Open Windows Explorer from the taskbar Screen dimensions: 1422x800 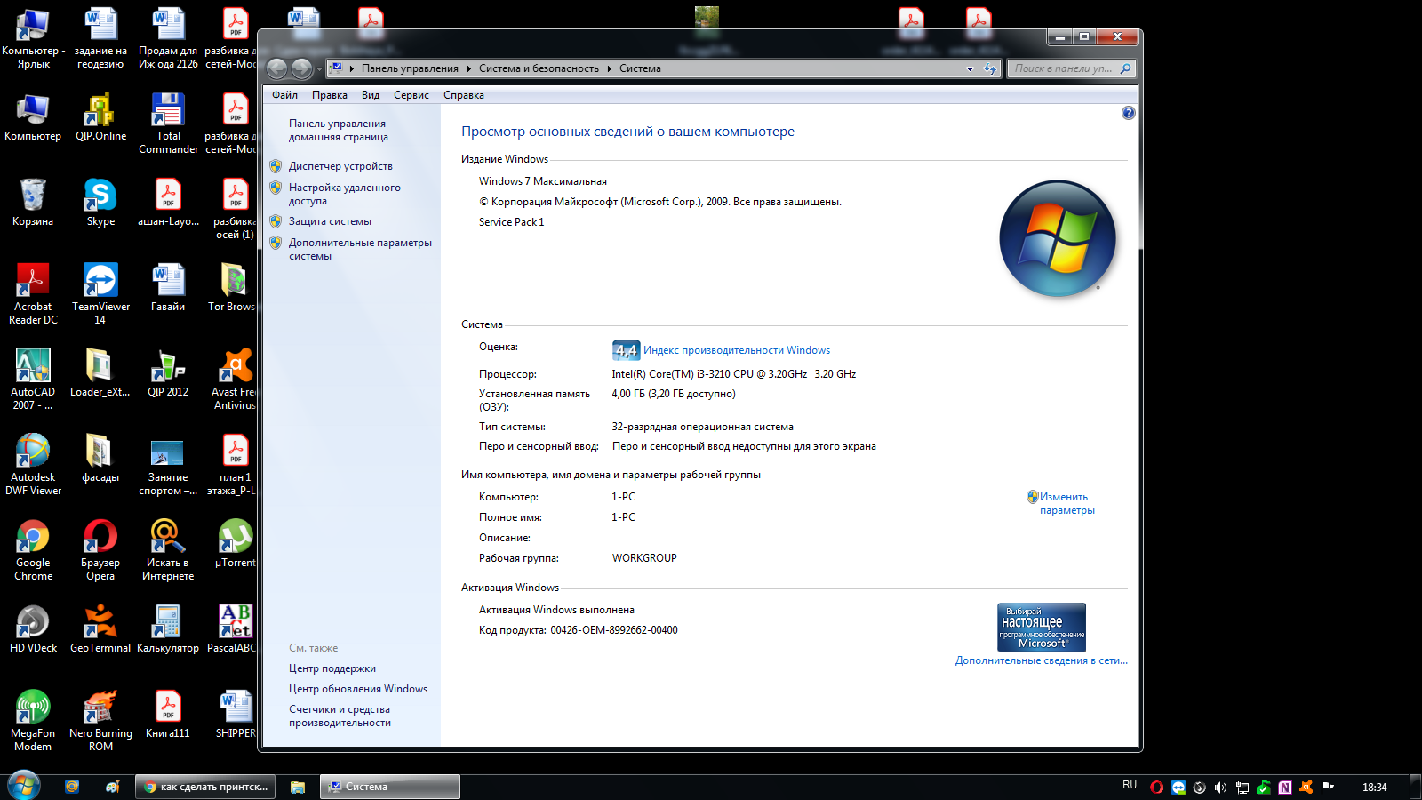[x=298, y=787]
